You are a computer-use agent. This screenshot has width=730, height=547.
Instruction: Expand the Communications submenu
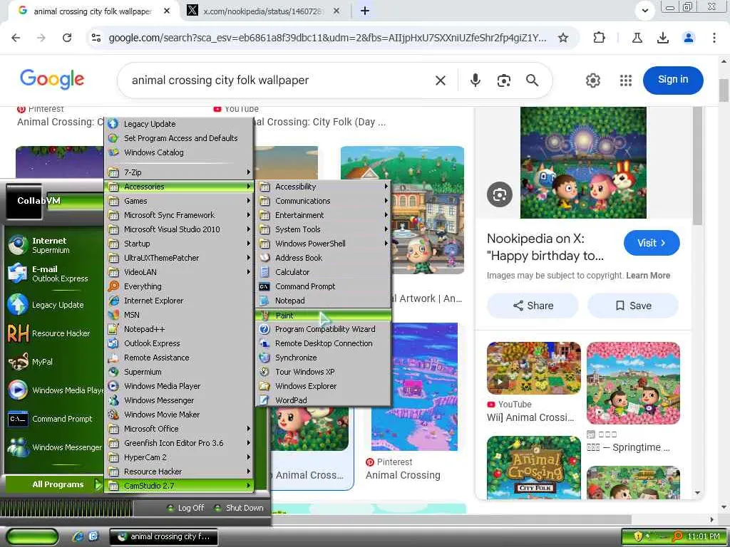pyautogui.click(x=323, y=201)
